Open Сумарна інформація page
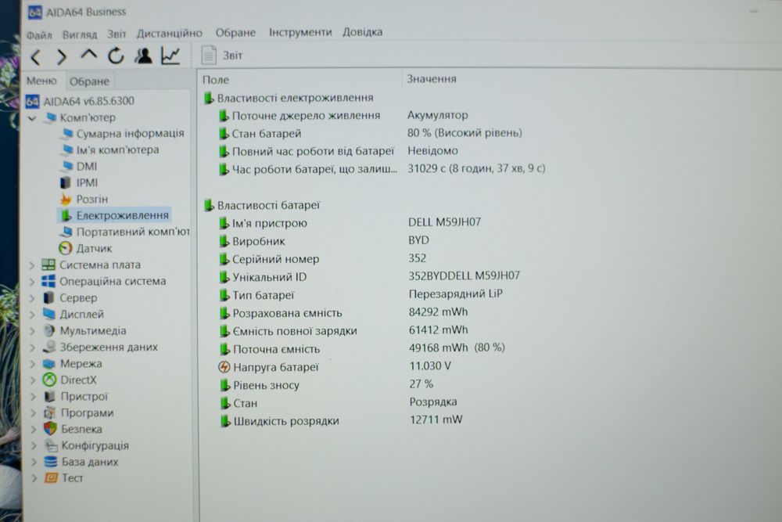This screenshot has width=782, height=522. point(130,134)
